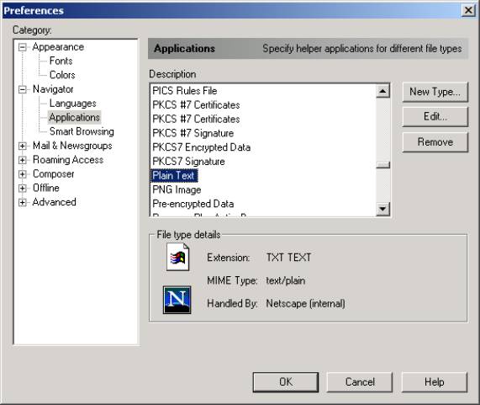Click the Edit... button
This screenshot has width=480, height=405.
click(x=435, y=116)
